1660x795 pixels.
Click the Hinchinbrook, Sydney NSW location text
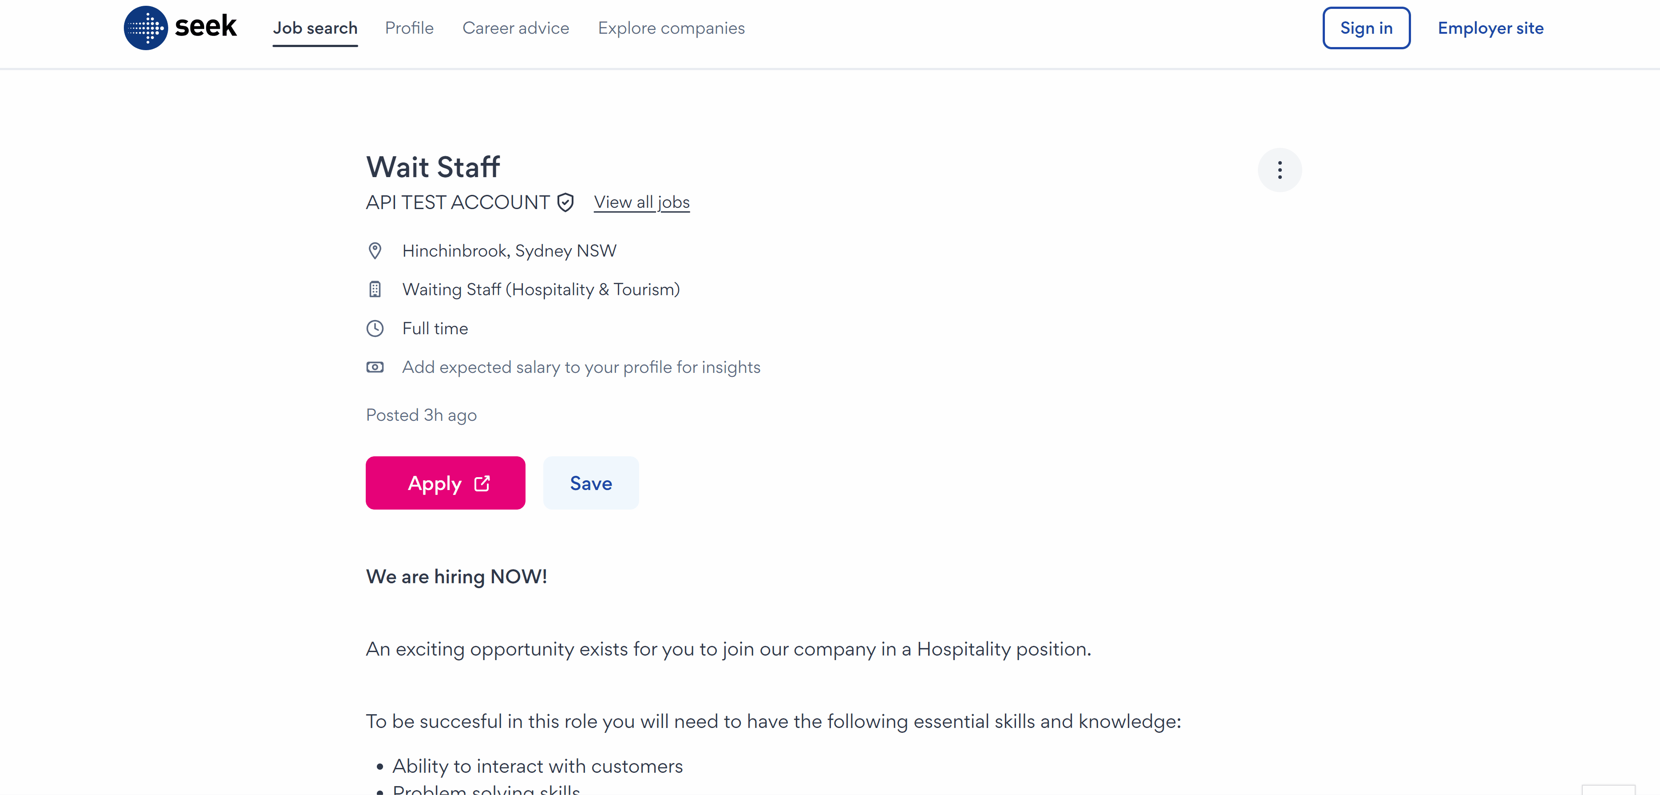(509, 251)
